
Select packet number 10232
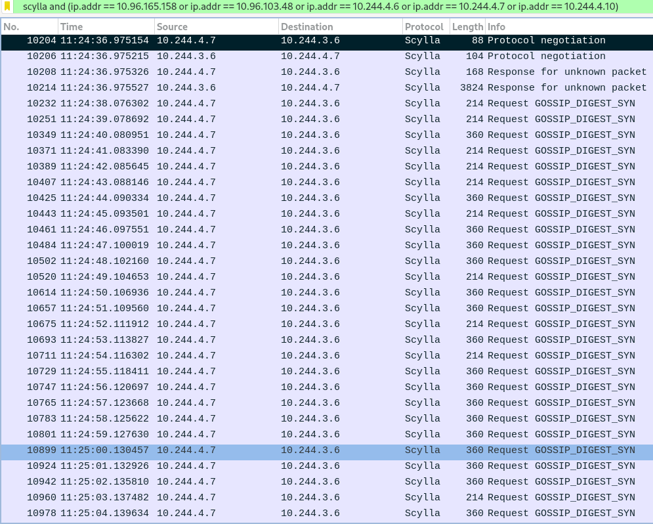point(327,104)
